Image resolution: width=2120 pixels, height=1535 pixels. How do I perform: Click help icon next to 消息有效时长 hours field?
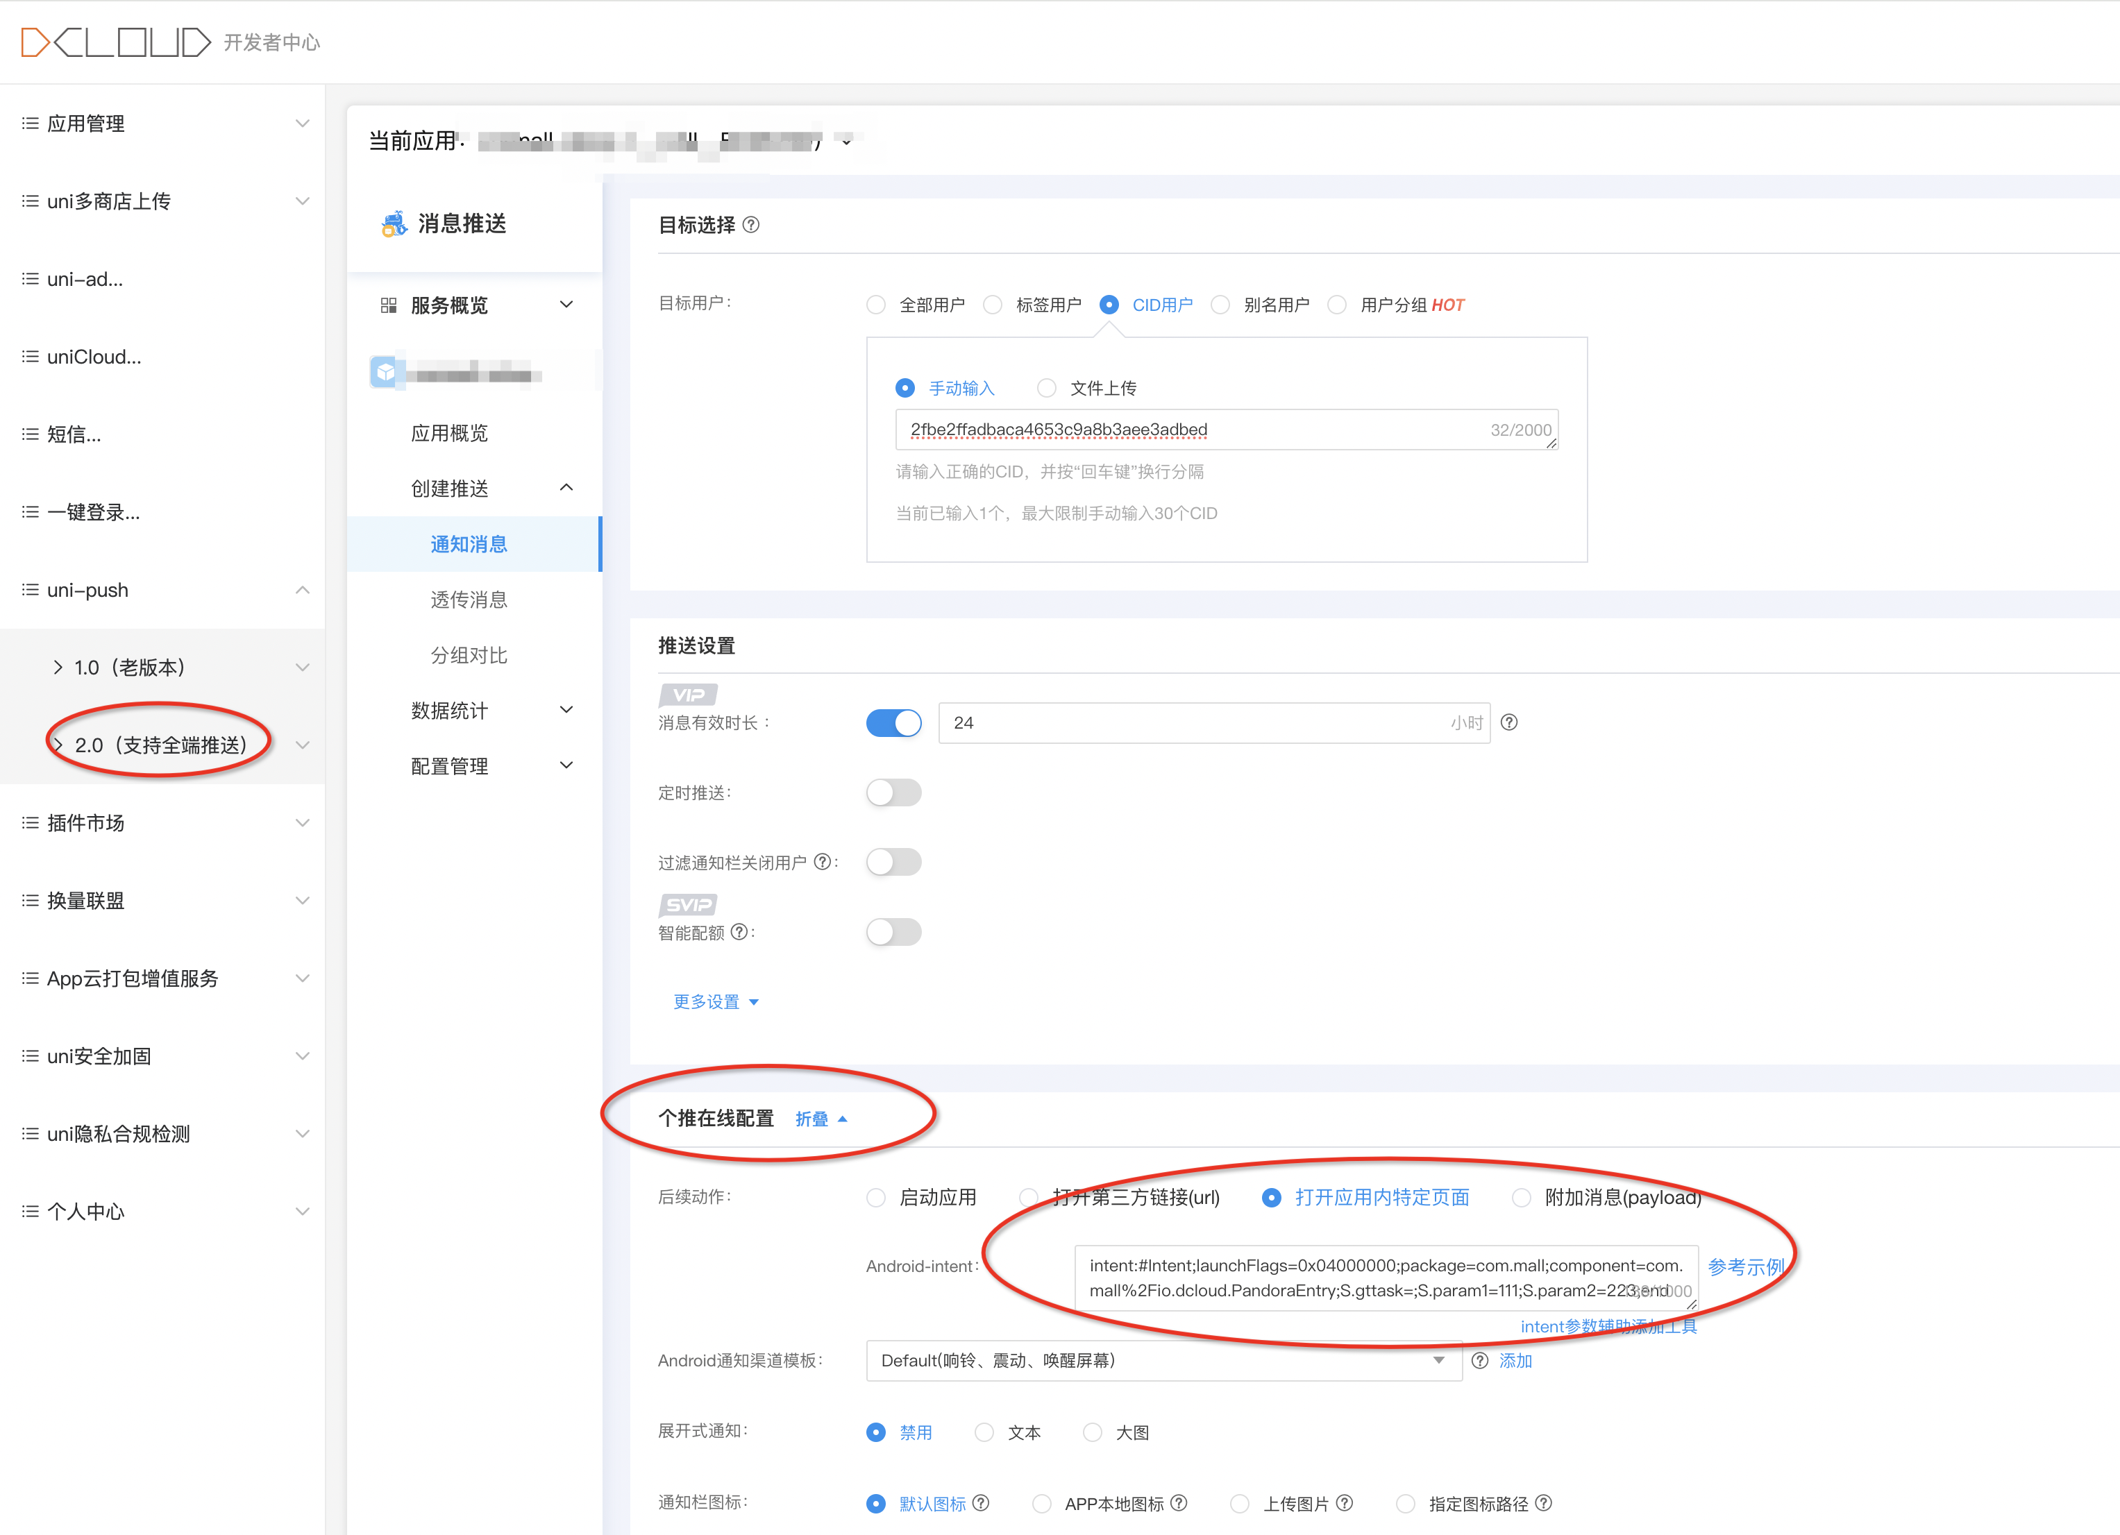tap(1508, 722)
